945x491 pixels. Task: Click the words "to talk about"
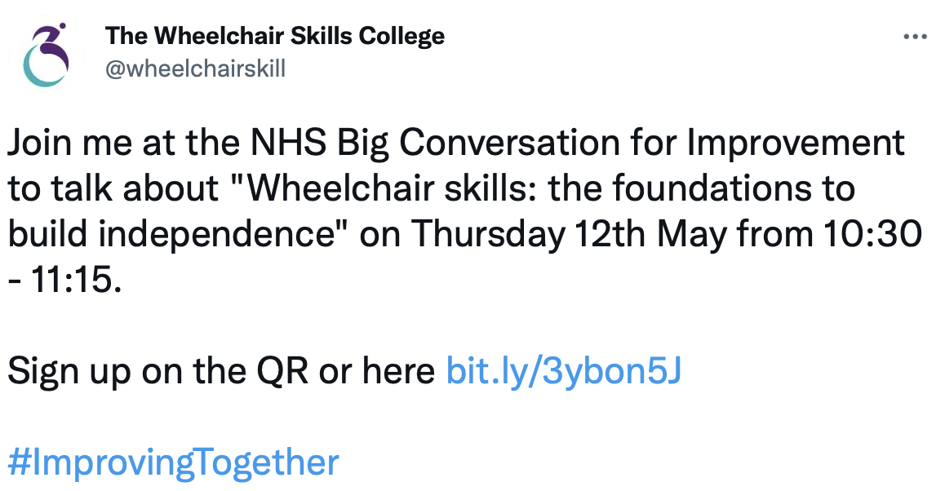click(x=113, y=188)
